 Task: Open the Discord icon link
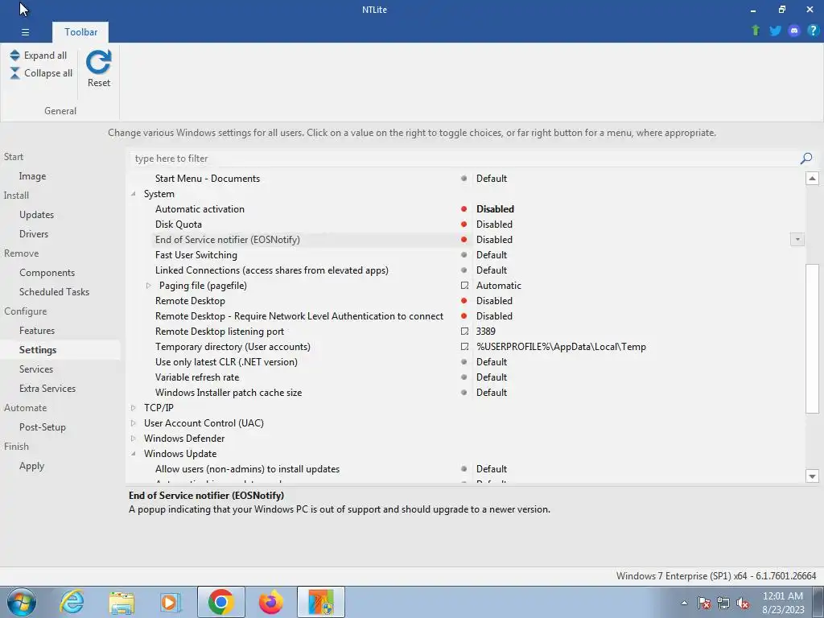point(794,31)
